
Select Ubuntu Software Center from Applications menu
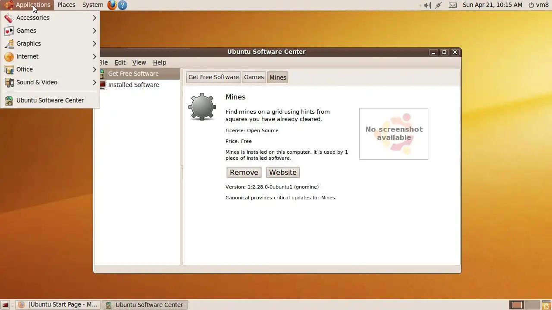[x=50, y=100]
